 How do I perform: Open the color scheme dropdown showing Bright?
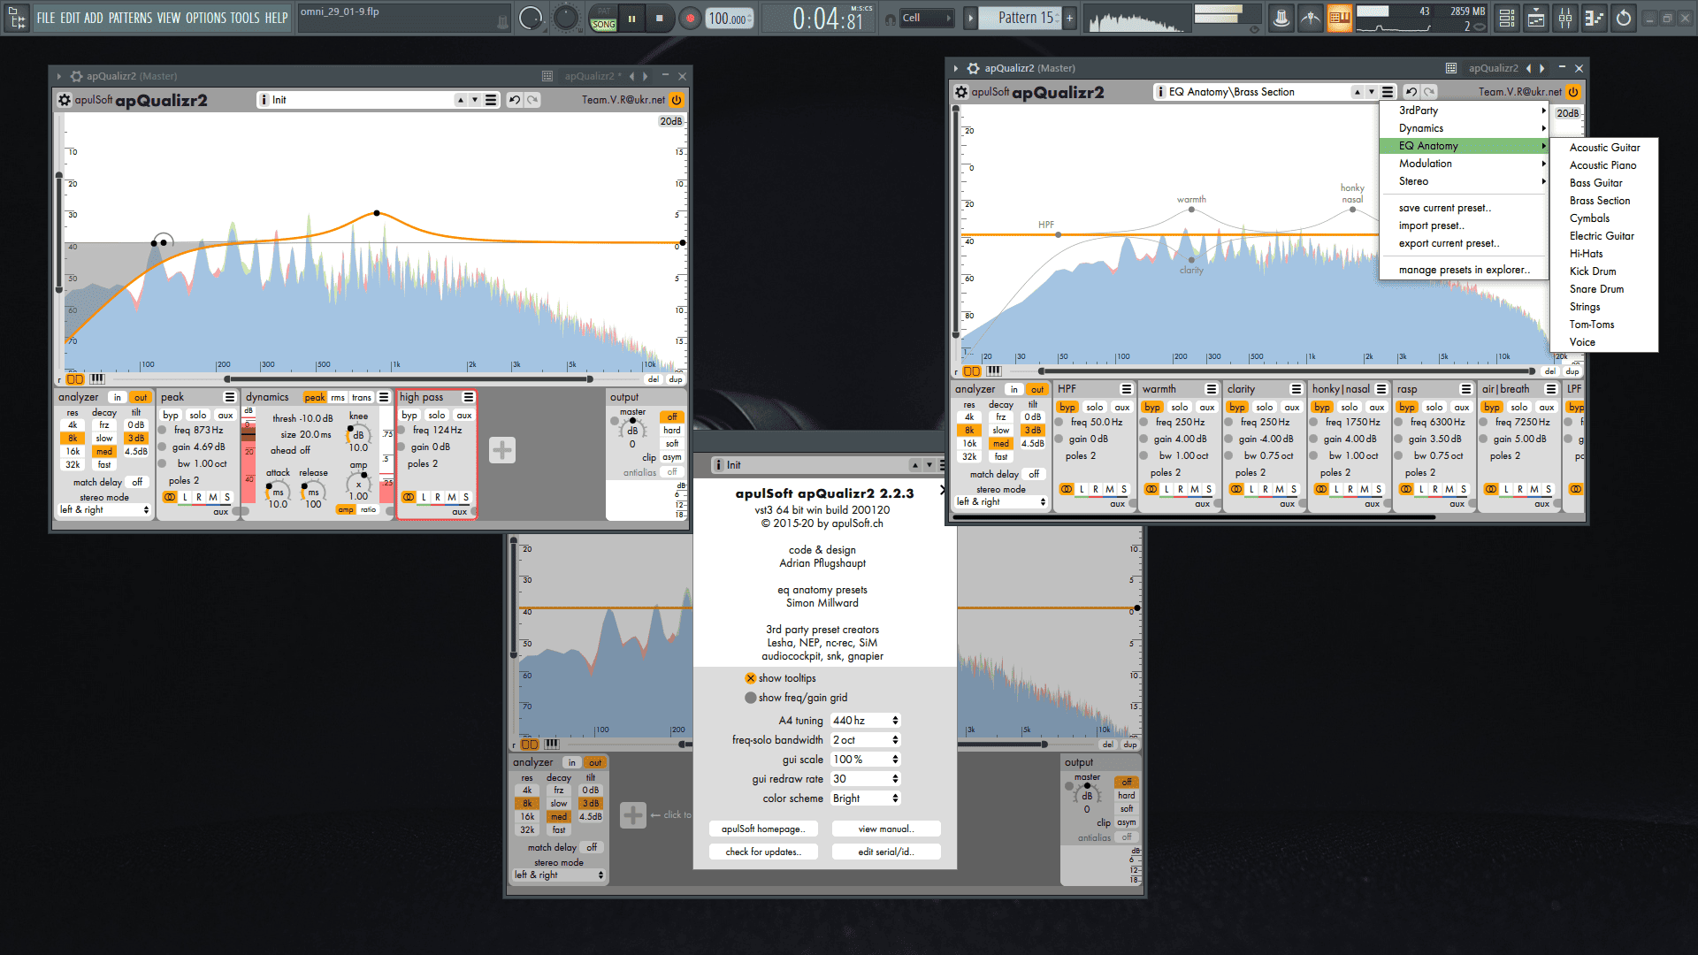[x=865, y=798]
